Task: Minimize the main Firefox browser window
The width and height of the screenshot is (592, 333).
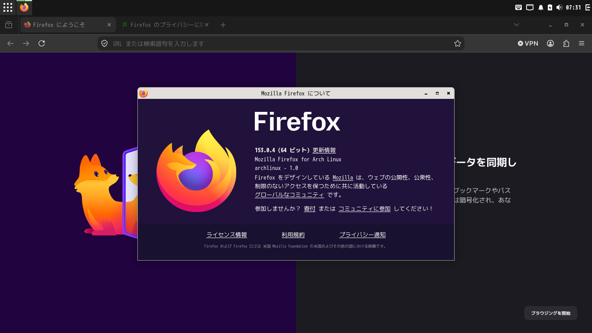Action: click(x=550, y=25)
